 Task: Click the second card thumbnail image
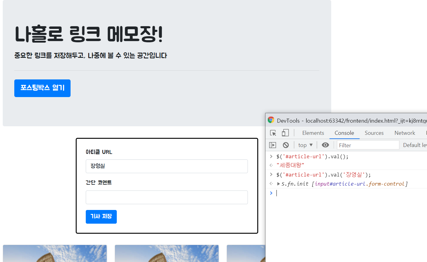(x=167, y=253)
